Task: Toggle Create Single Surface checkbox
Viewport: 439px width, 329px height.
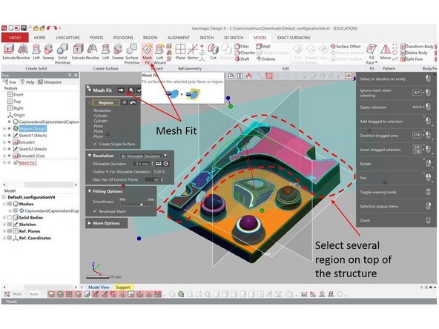Action: click(x=95, y=144)
